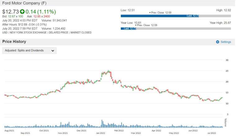
Task: Click the Low: 12.51 label
Action: (x=128, y=10)
